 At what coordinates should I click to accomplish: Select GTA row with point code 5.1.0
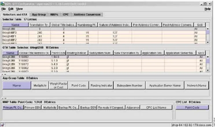click(104, 61)
